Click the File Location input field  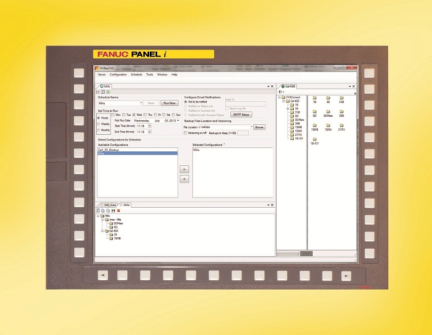(224, 127)
